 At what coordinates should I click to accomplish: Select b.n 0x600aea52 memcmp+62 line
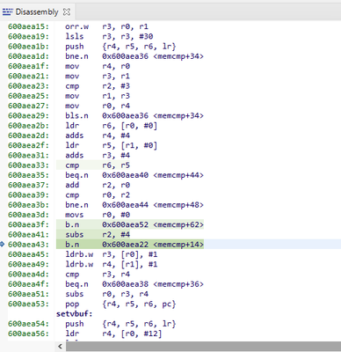click(134, 224)
